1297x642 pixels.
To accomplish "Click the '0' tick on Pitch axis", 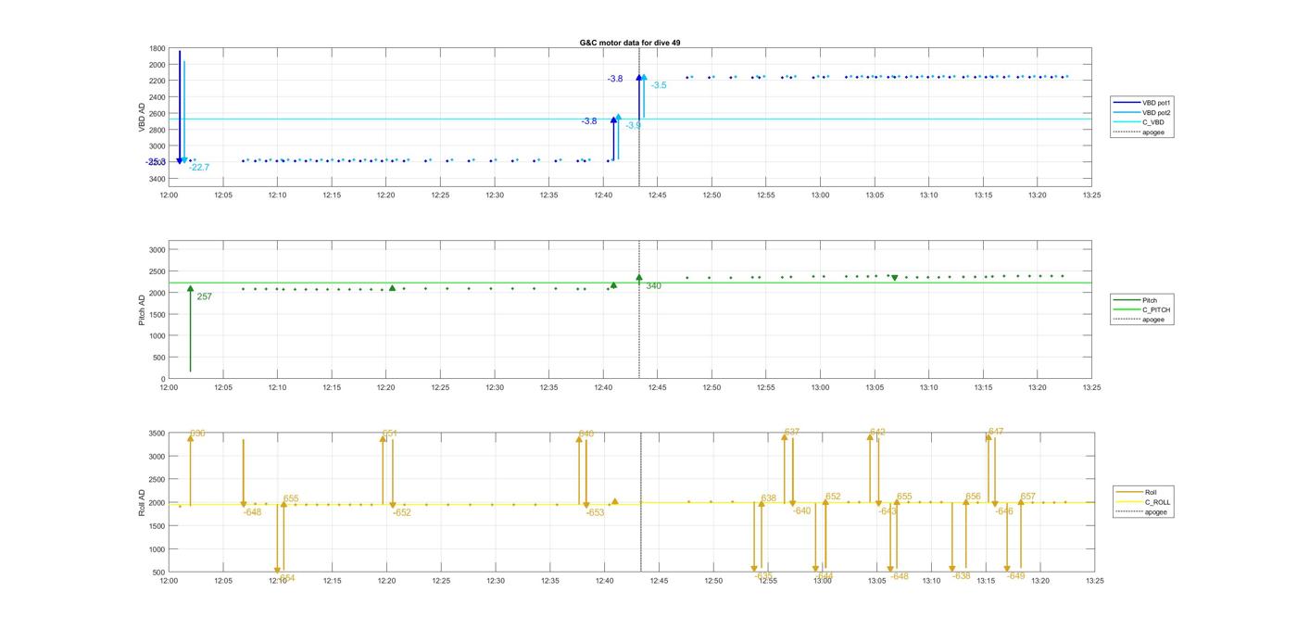I will [x=164, y=379].
